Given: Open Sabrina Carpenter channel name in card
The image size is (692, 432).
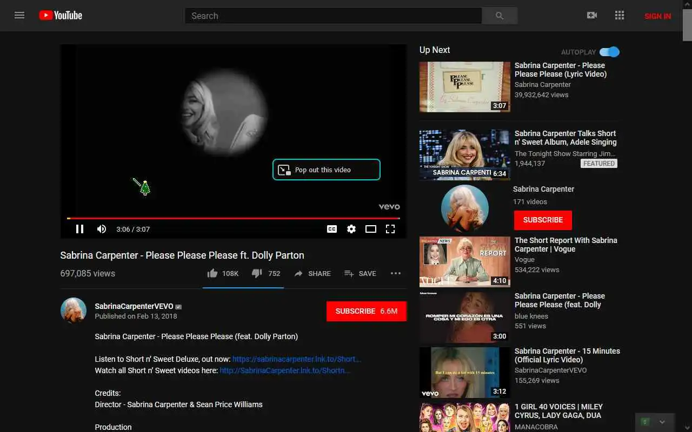Looking at the screenshot, I should pyautogui.click(x=543, y=189).
